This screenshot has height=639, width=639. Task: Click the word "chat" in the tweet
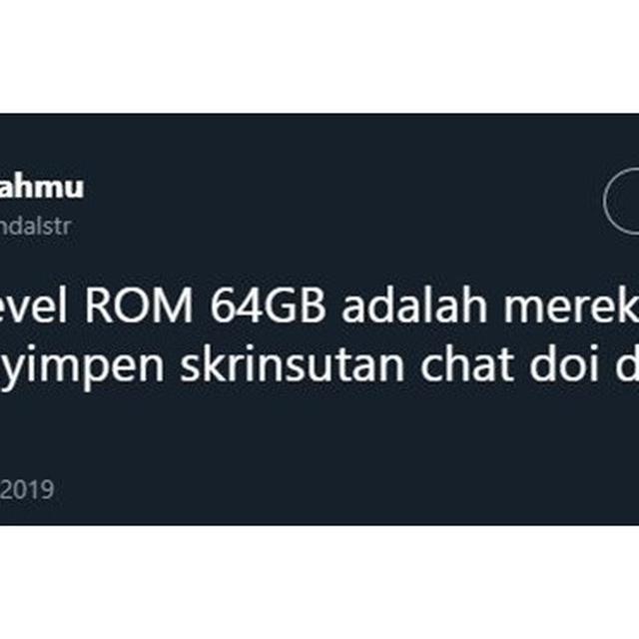466,363
